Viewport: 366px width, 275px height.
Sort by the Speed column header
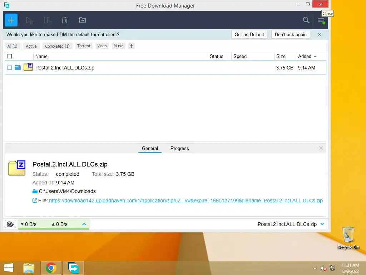[x=253, y=56]
